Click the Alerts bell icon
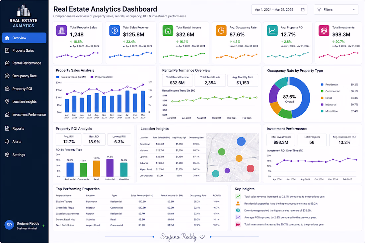Screen dimensions: 365x243 (7, 141)
